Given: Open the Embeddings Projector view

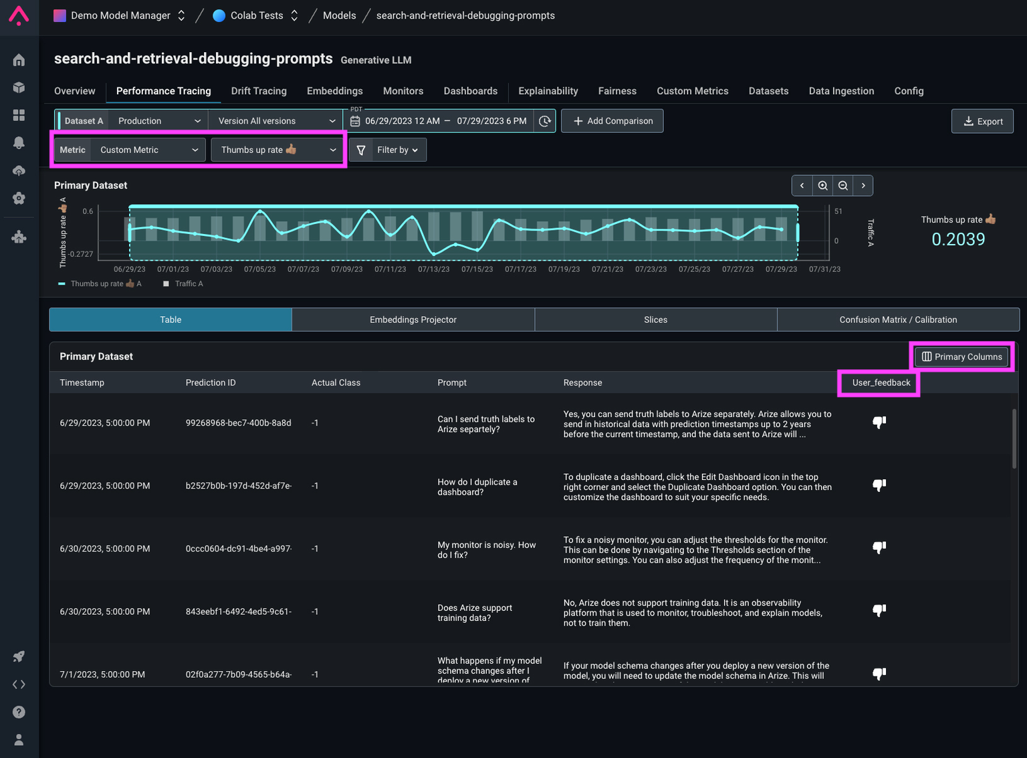Looking at the screenshot, I should pos(413,320).
